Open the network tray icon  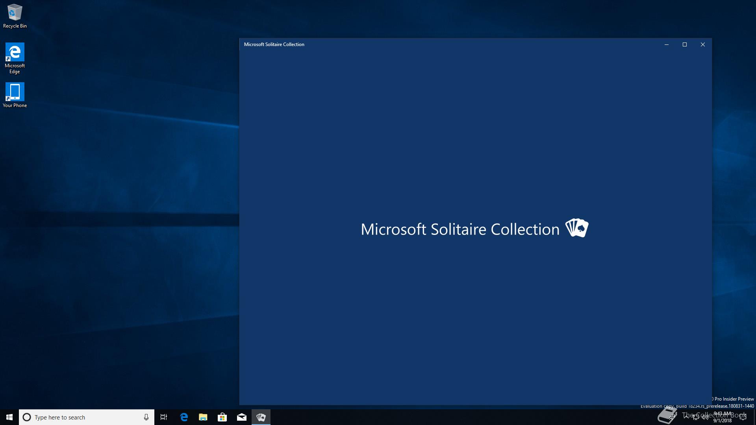[x=696, y=417]
